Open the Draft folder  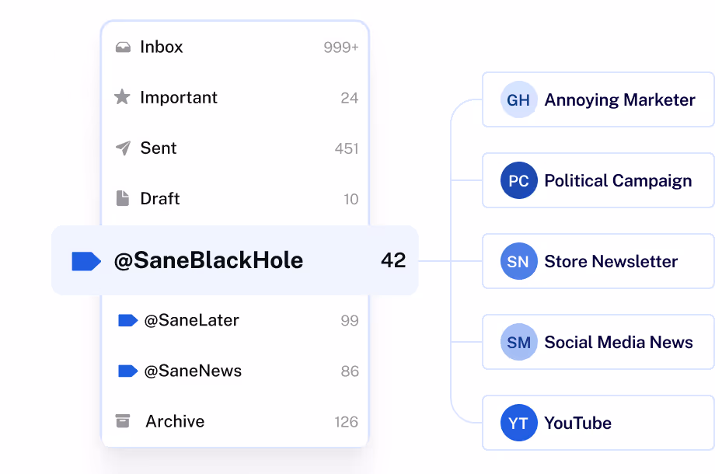pos(235,198)
